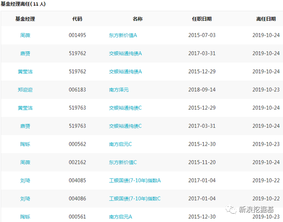Open 交银裕通纯债A link in 唐赟's row

(x=126, y=54)
